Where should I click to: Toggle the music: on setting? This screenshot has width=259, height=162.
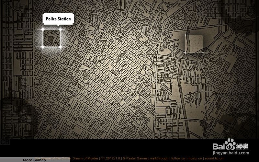point(195,158)
